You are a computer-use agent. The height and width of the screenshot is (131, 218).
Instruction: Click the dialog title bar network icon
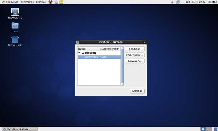click(x=78, y=42)
